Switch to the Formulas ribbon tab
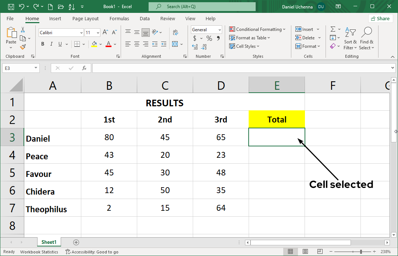Screen dimensions: 398x256 (x=119, y=18)
